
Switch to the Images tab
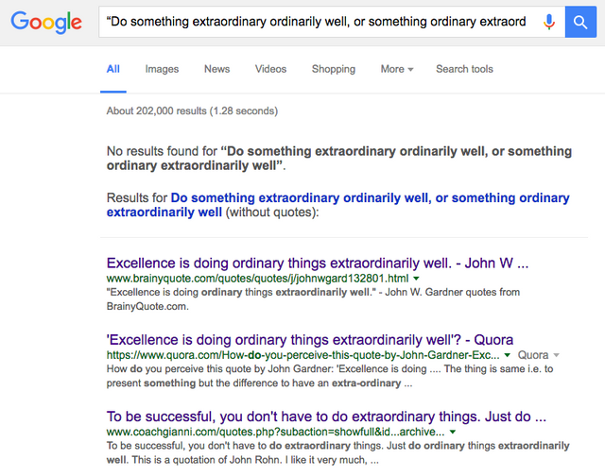point(162,69)
